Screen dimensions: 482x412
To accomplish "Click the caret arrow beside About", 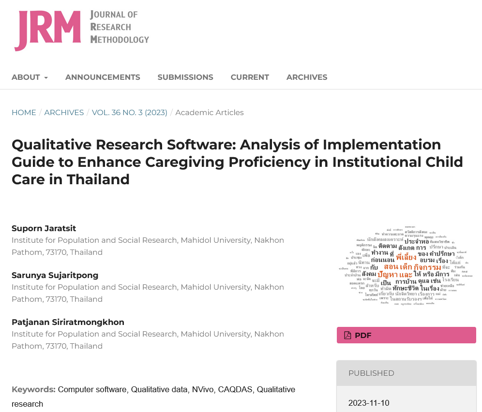I will point(46,78).
